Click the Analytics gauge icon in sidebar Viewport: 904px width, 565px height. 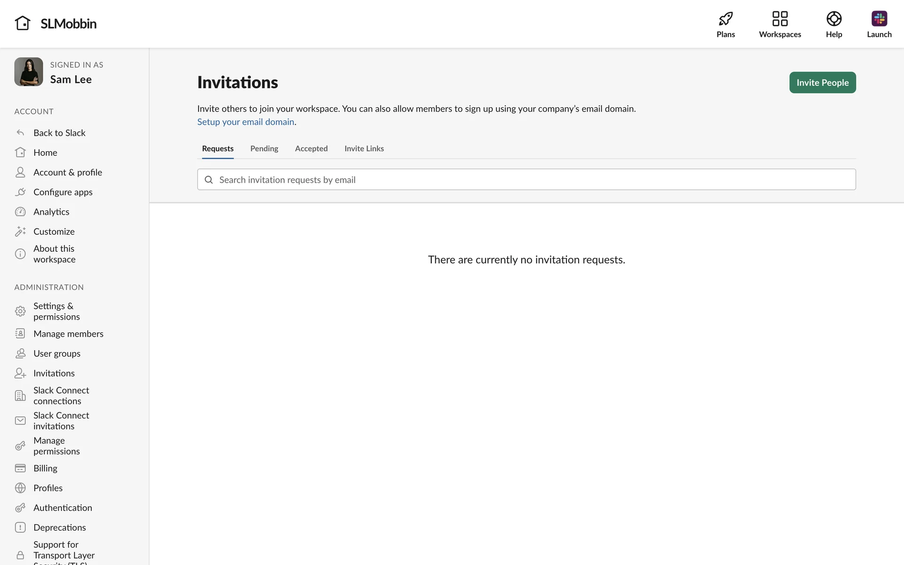pyautogui.click(x=20, y=212)
